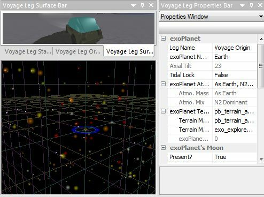Collapse the exoPlanet category
The height and width of the screenshot is (197, 264).
[x=163, y=39]
